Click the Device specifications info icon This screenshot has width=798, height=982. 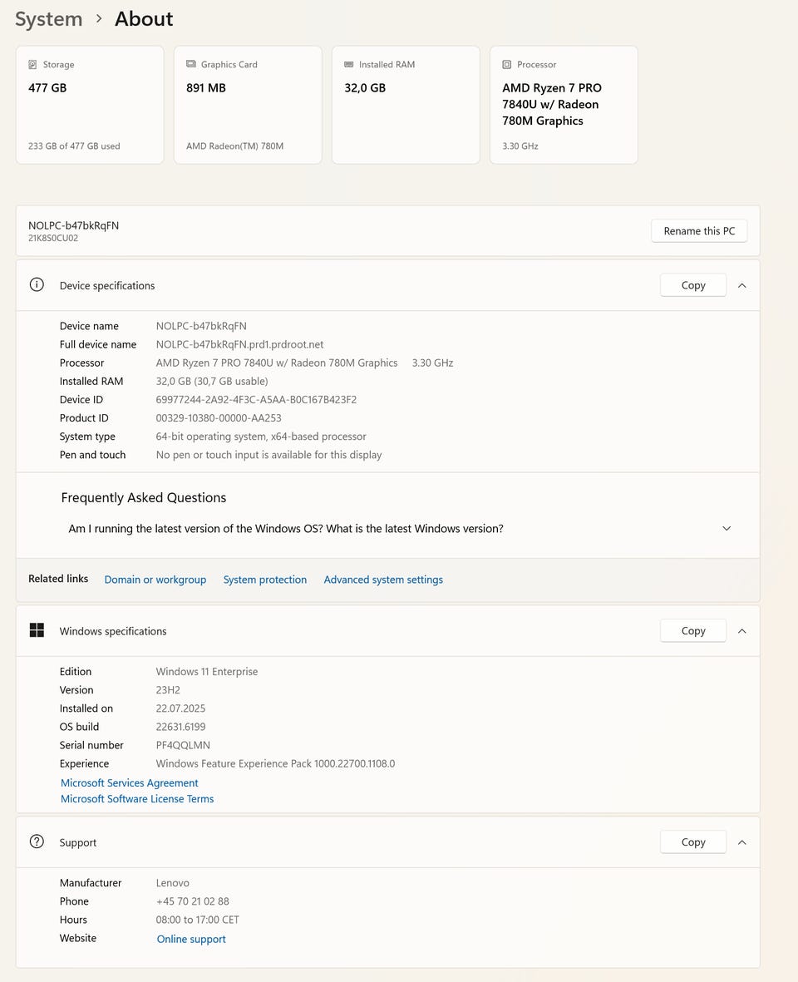point(37,284)
